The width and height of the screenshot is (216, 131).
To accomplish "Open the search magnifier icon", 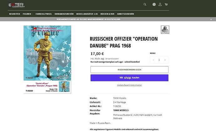I will tap(145, 4).
